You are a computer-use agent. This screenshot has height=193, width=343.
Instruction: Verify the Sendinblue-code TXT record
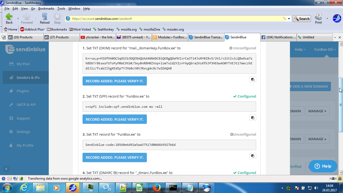tap(115, 157)
